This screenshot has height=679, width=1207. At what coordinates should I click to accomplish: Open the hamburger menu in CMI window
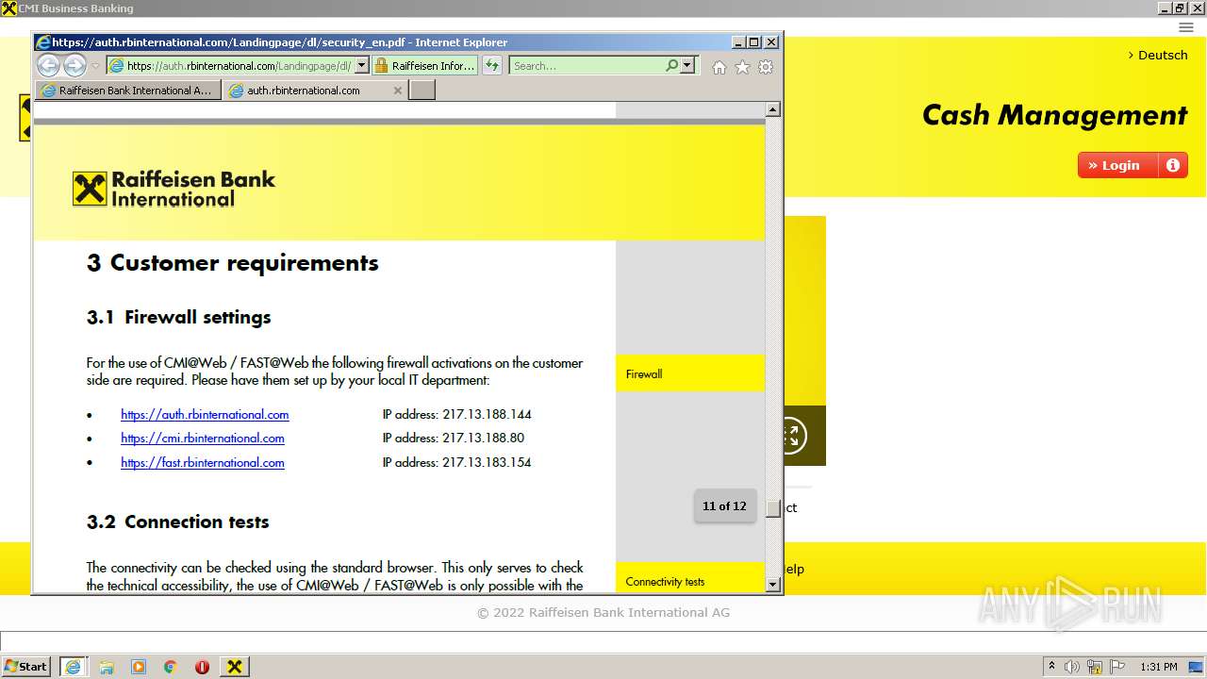[x=1186, y=27]
